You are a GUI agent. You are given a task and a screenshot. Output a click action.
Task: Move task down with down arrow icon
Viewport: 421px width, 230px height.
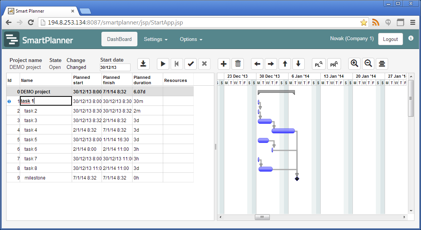pyautogui.click(x=298, y=64)
